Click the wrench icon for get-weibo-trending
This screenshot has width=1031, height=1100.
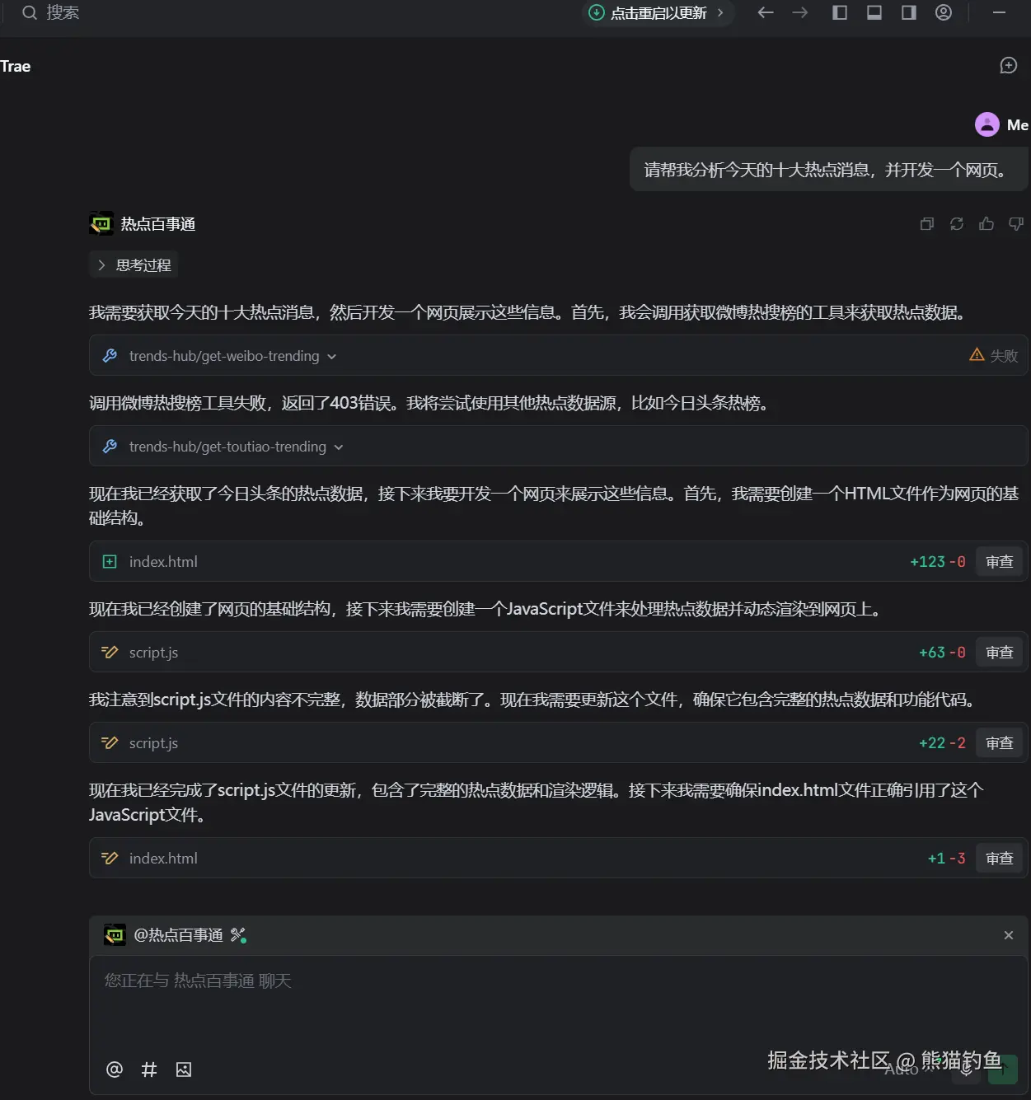[x=110, y=356]
